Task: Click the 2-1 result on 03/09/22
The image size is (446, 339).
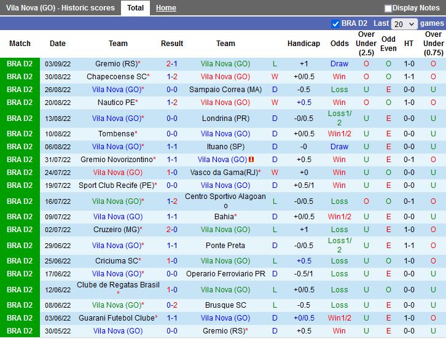Action: click(x=172, y=64)
